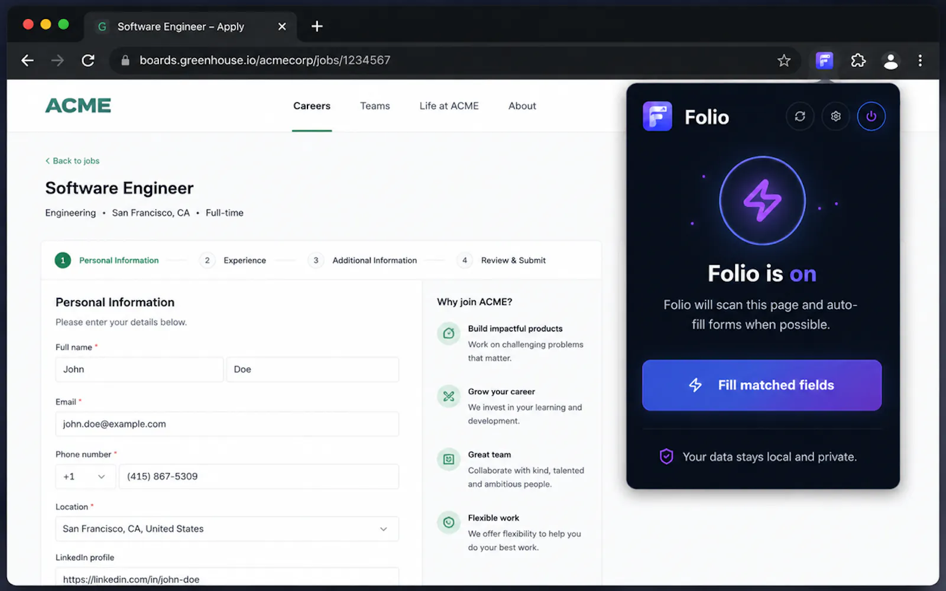Open the browser profile avatar icon

(890, 60)
